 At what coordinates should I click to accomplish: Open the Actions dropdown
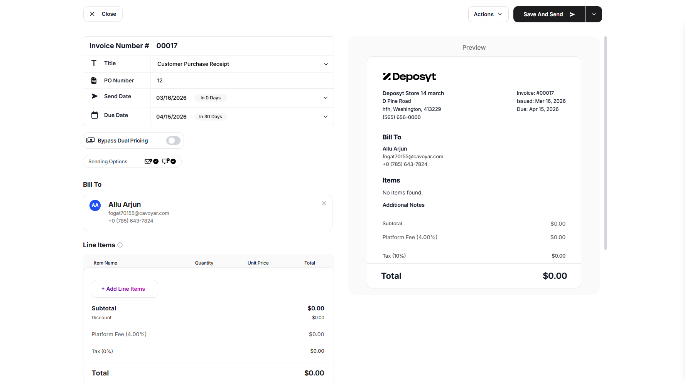click(488, 14)
